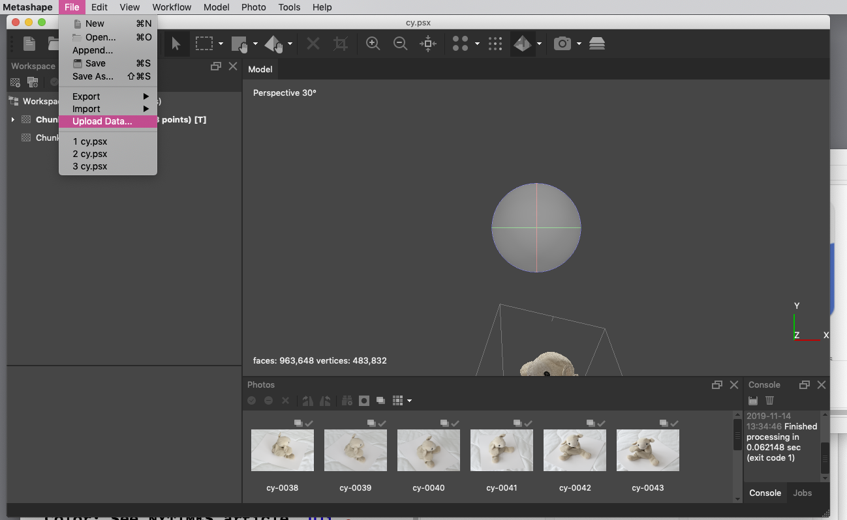Open recent file 2 cy.psx
The height and width of the screenshot is (520, 847).
pyautogui.click(x=90, y=154)
